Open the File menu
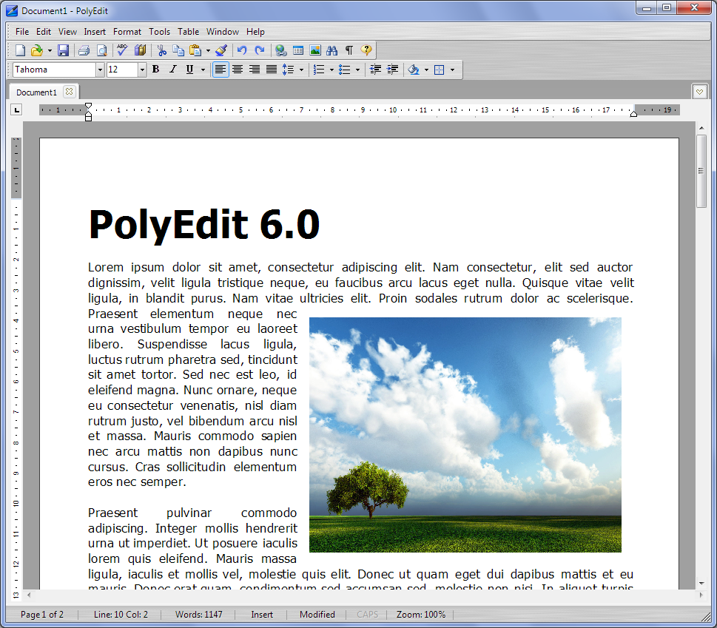 click(x=22, y=32)
